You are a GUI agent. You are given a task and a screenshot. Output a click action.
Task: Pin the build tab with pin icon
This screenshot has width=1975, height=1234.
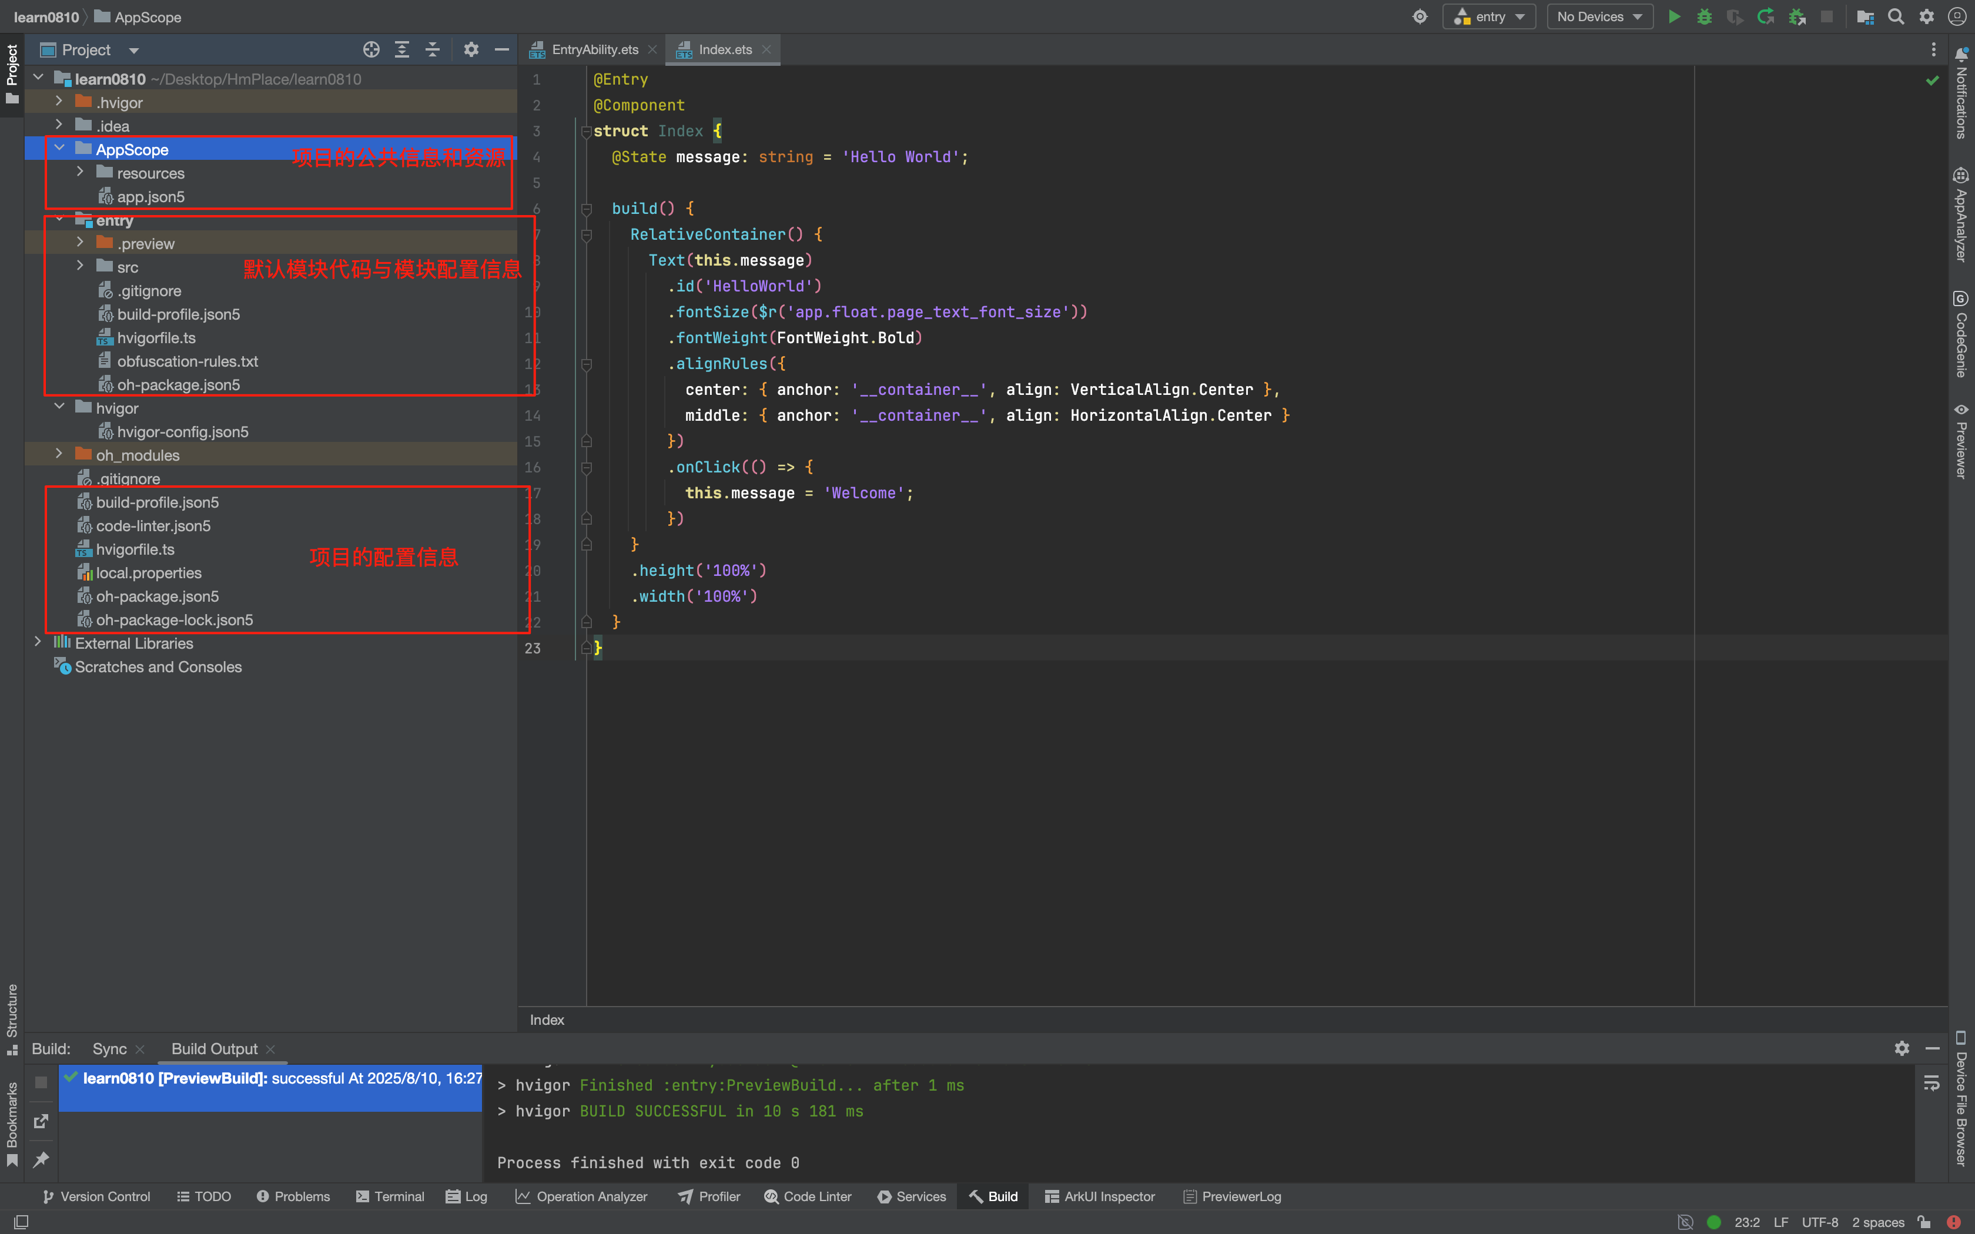tap(41, 1160)
